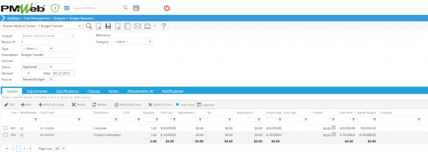Toggle the Use Units checkbox
Screen dimensions: 428x152
click(x=177, y=104)
